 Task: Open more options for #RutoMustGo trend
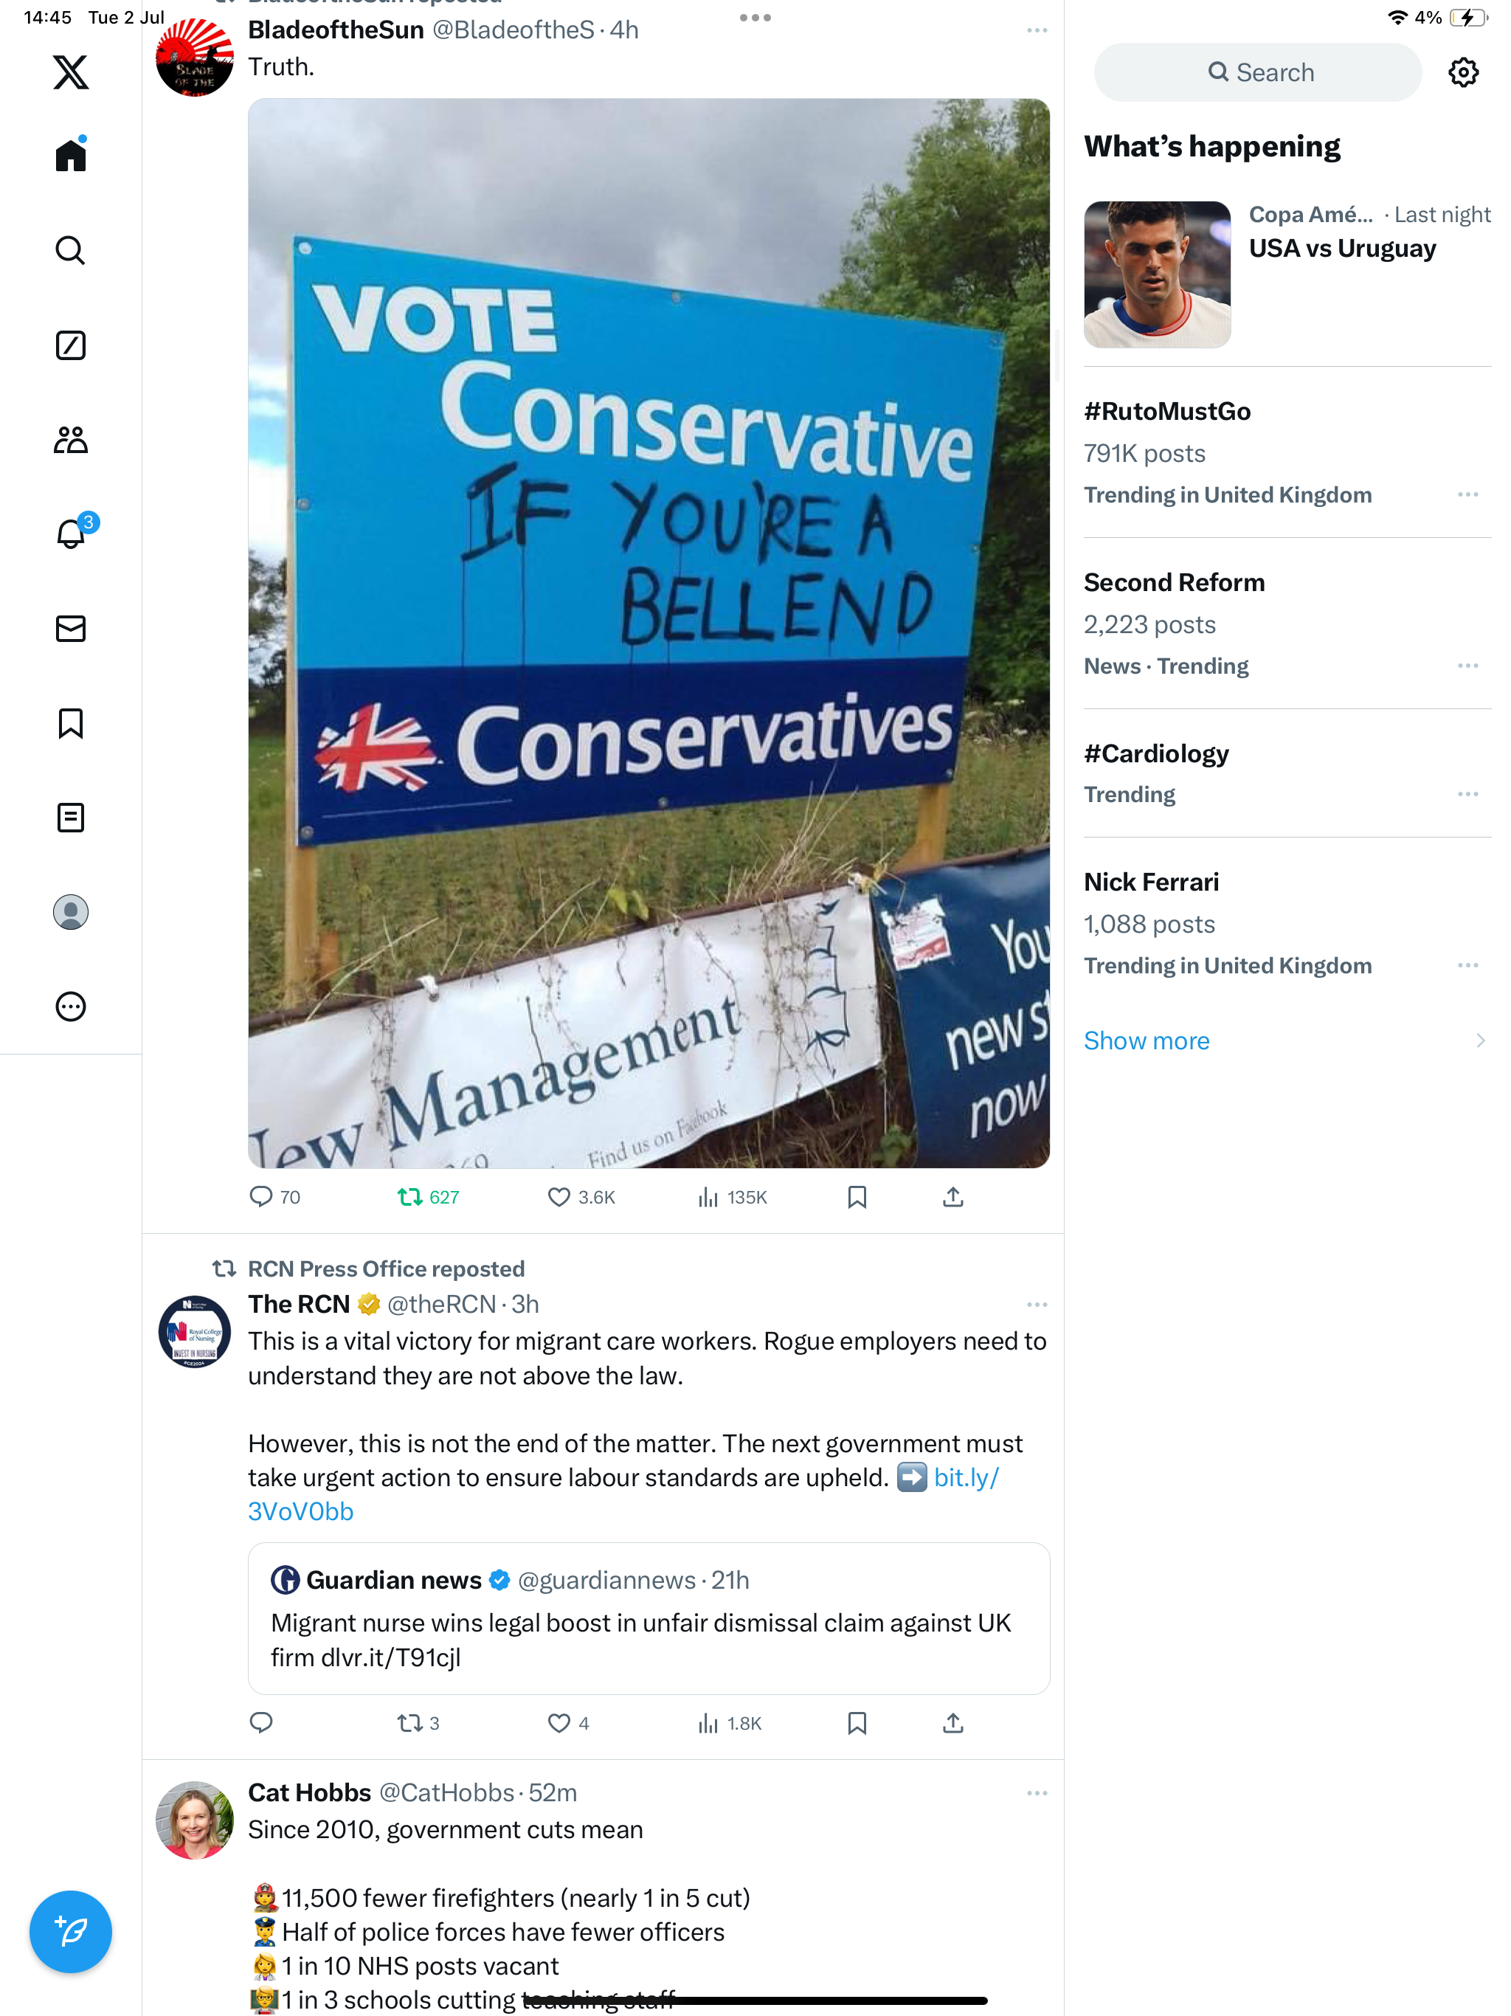pos(1467,495)
